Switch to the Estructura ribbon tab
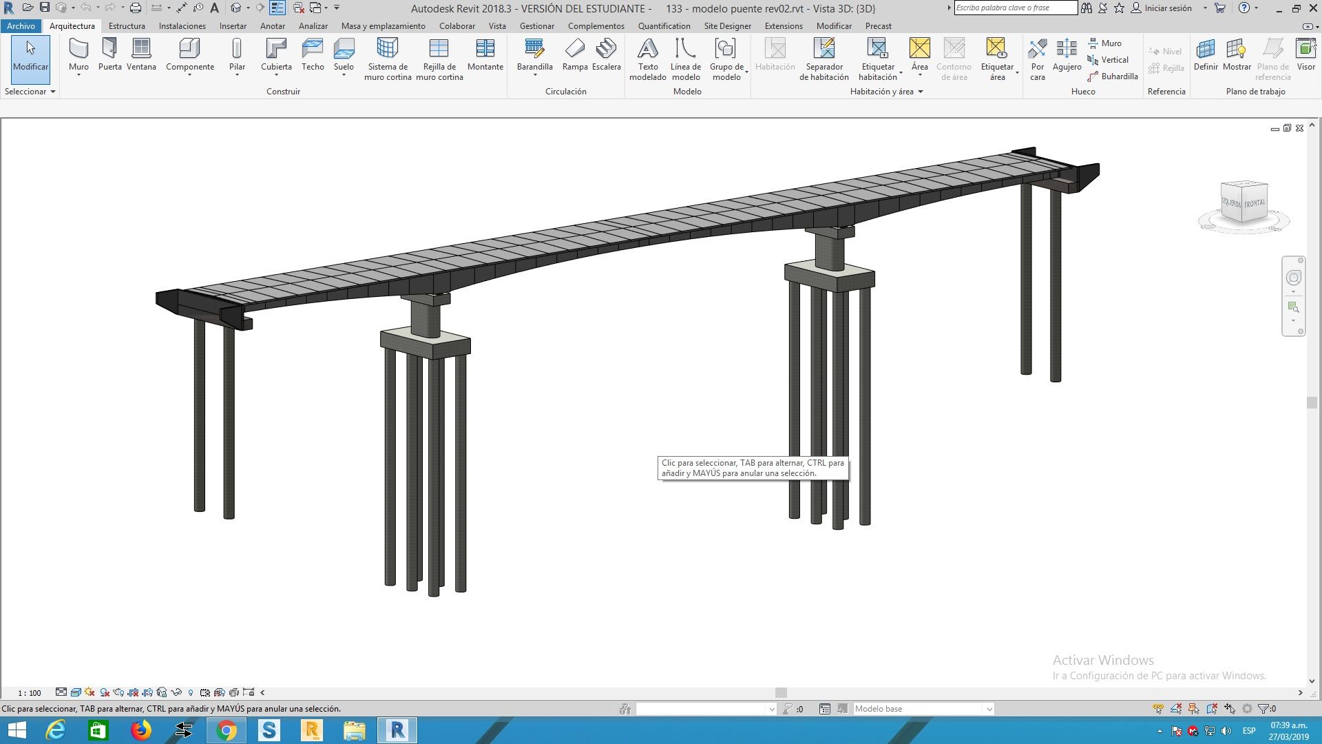The width and height of the screenshot is (1322, 744). 127,26
